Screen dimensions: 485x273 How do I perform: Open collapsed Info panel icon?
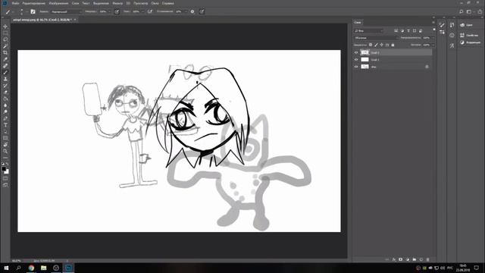tap(452, 36)
